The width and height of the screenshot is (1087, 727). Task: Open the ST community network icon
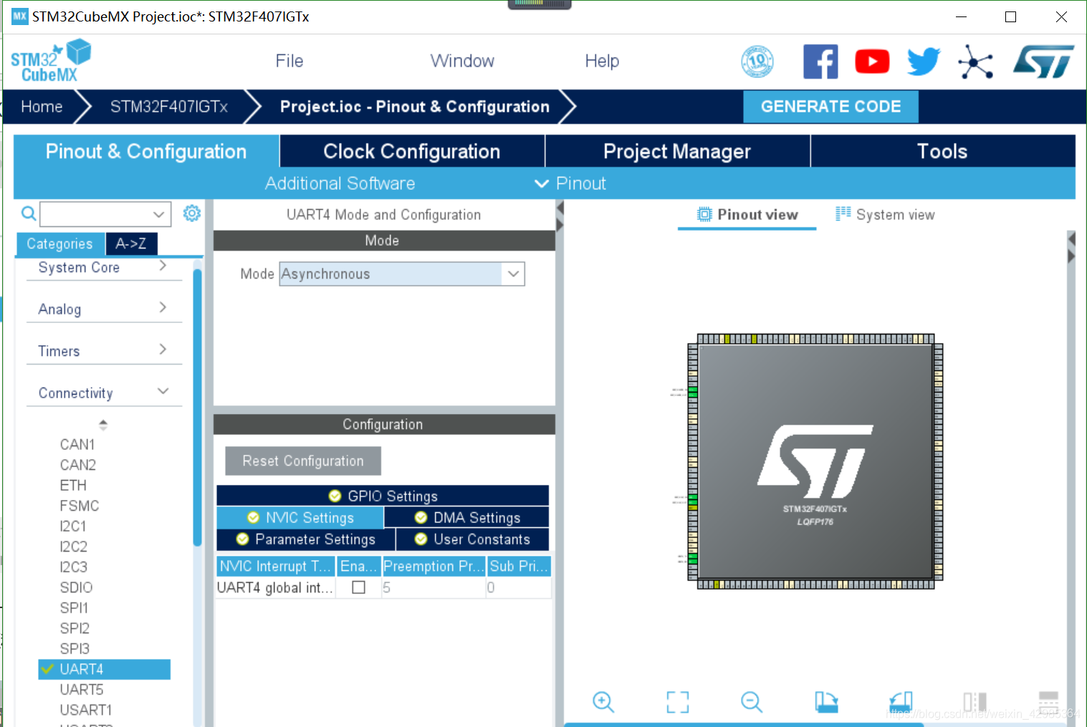click(975, 62)
